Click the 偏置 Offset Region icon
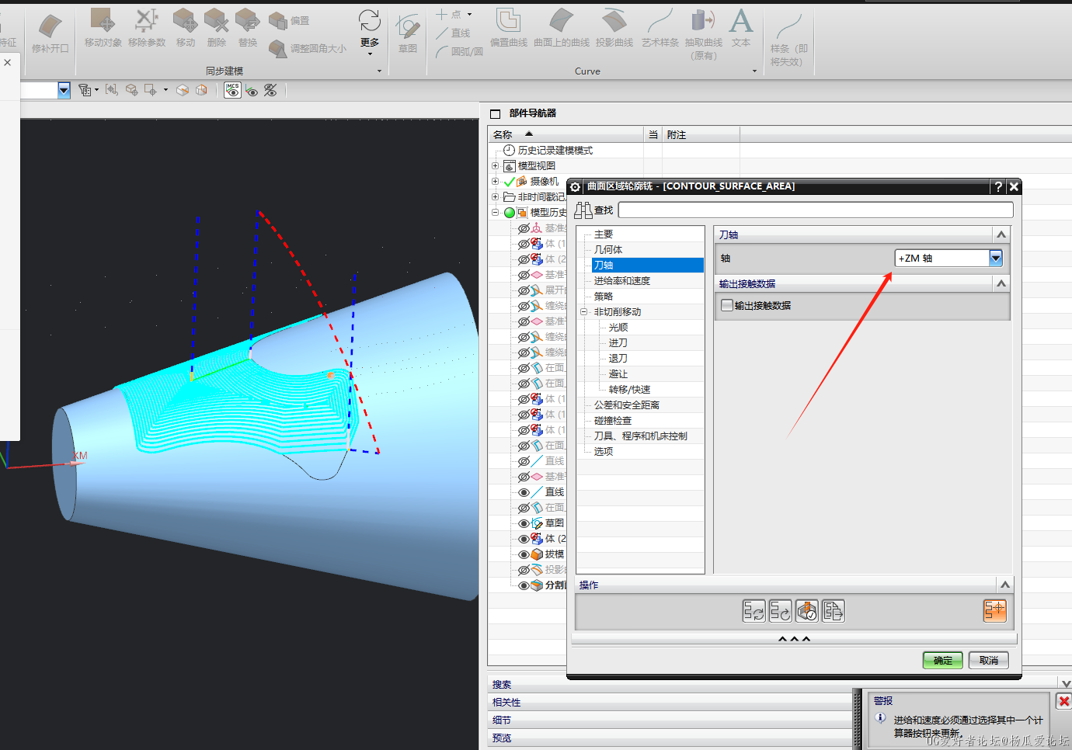This screenshot has height=750, width=1072. [x=289, y=21]
